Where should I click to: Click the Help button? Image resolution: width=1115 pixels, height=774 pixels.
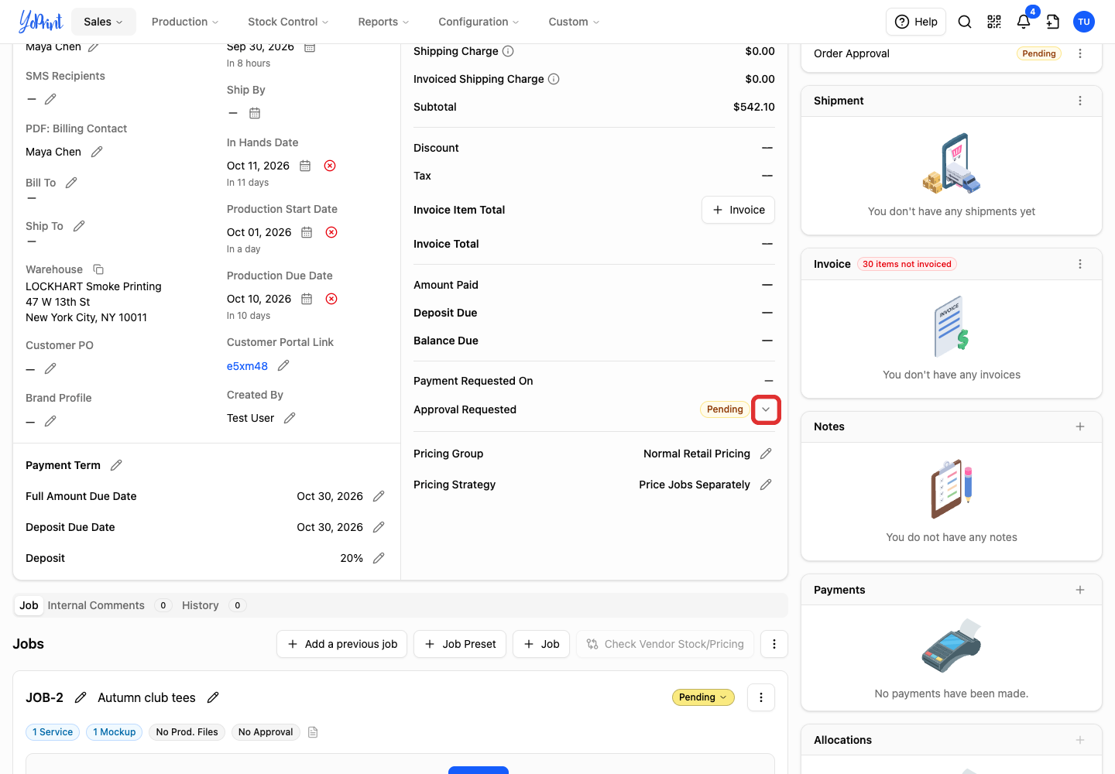point(916,22)
